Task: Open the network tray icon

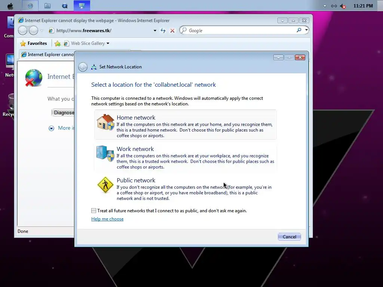Action: pos(334,6)
